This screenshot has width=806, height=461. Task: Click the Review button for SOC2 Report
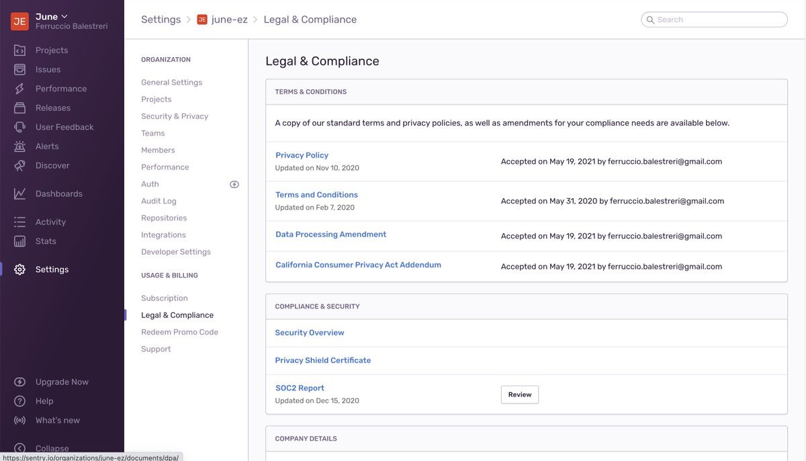(x=520, y=394)
